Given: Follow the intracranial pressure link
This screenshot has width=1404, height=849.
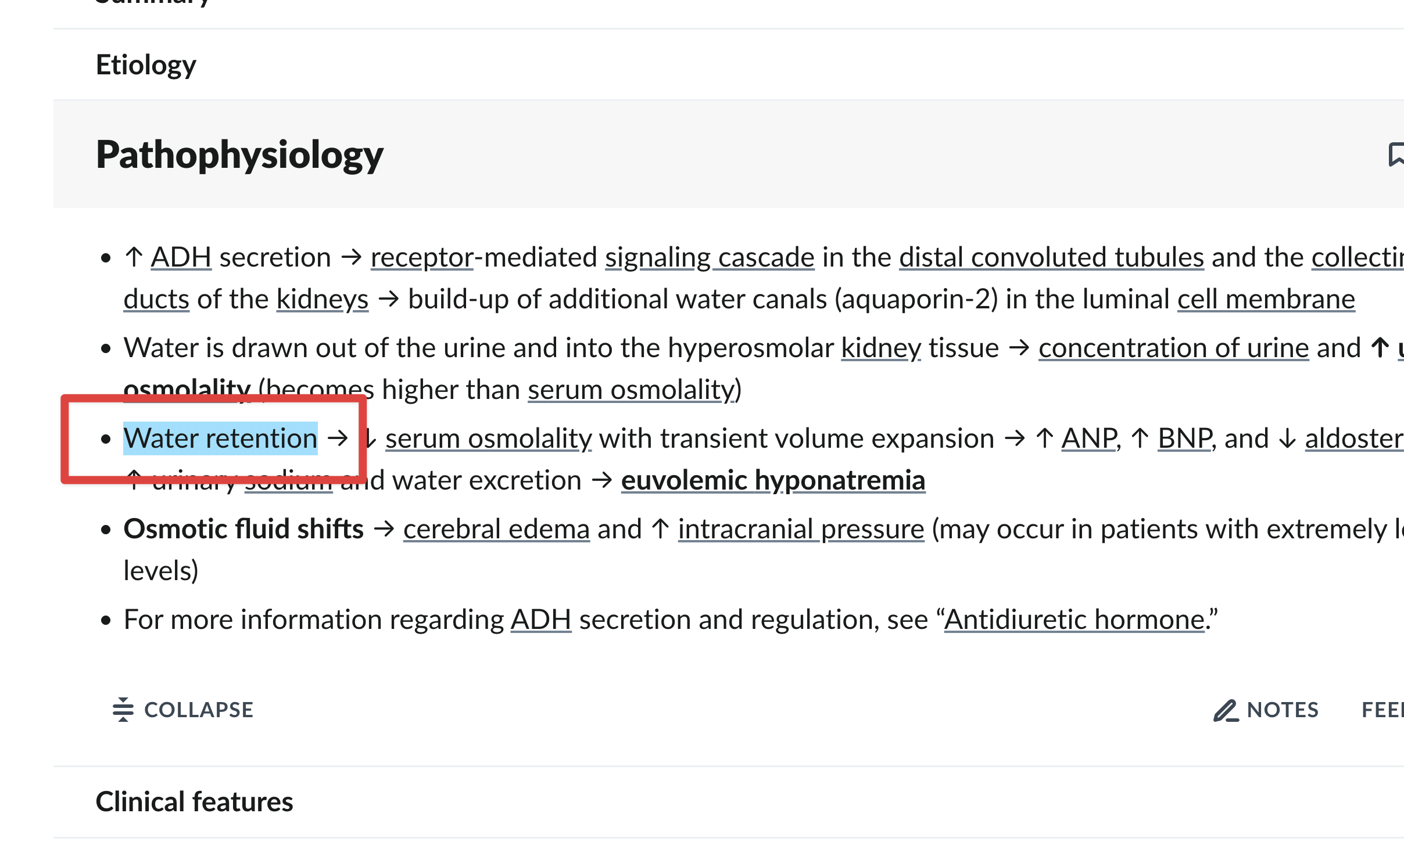Looking at the screenshot, I should [801, 530].
